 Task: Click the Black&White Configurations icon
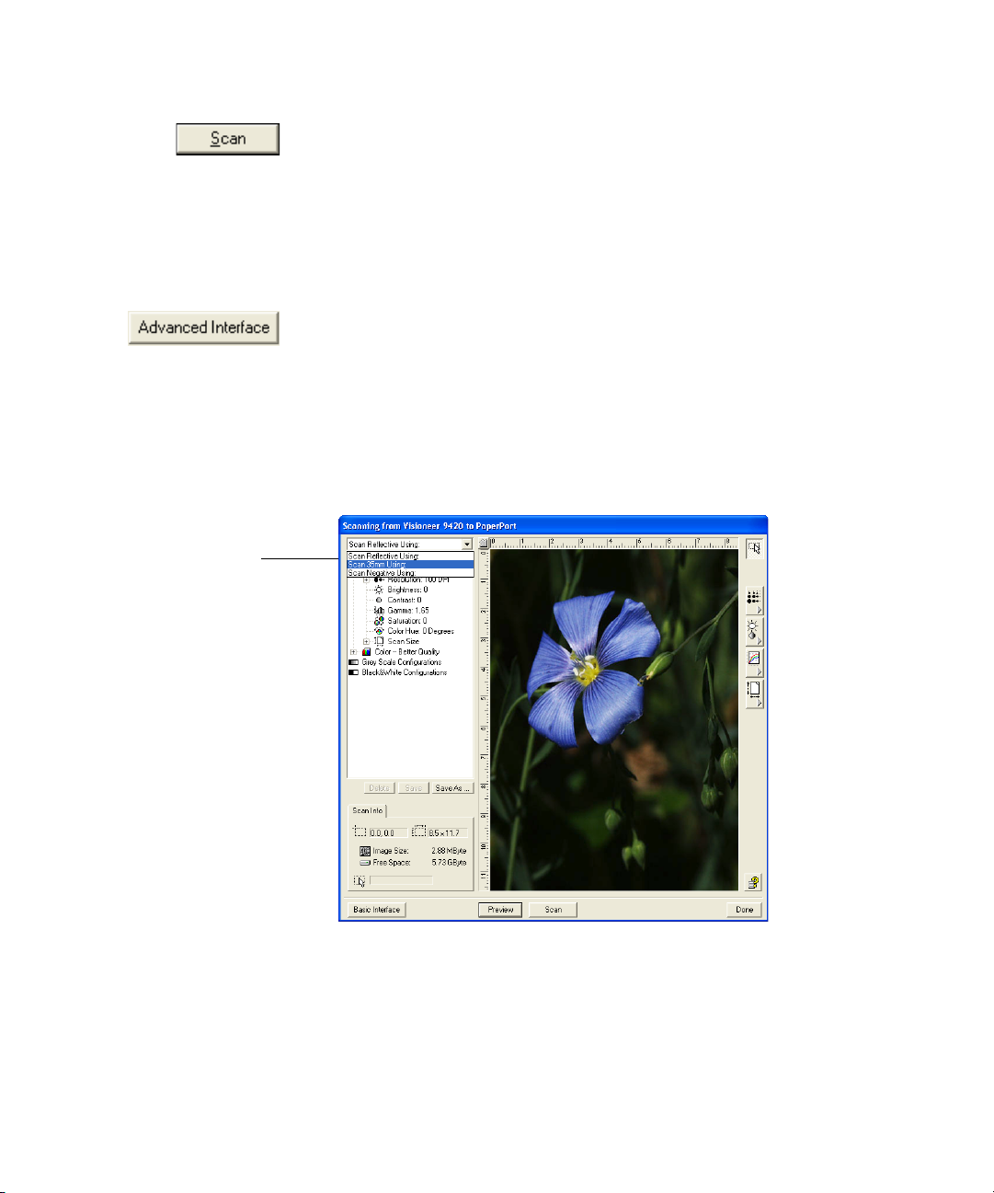click(354, 672)
